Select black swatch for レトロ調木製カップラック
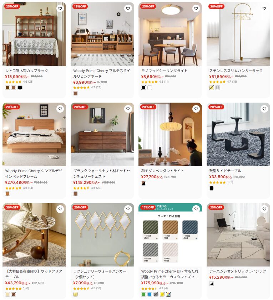273x300 pixels. tap(20, 88)
